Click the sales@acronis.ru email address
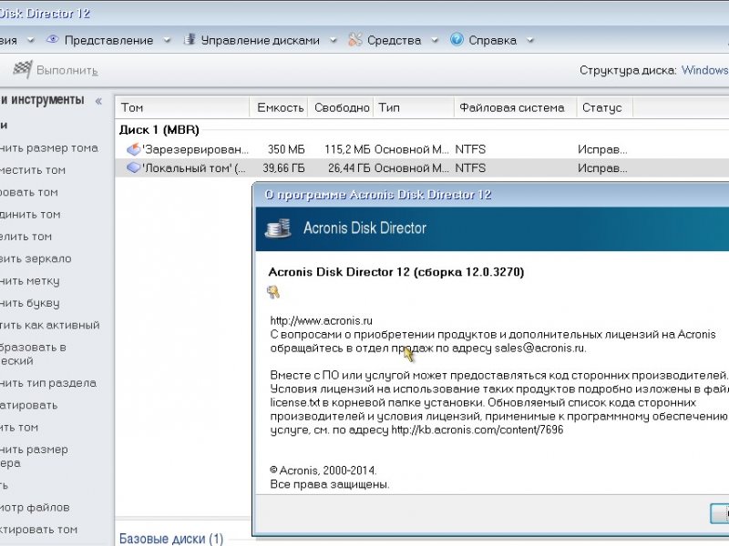Viewport: 729px width, 546px height. click(539, 349)
